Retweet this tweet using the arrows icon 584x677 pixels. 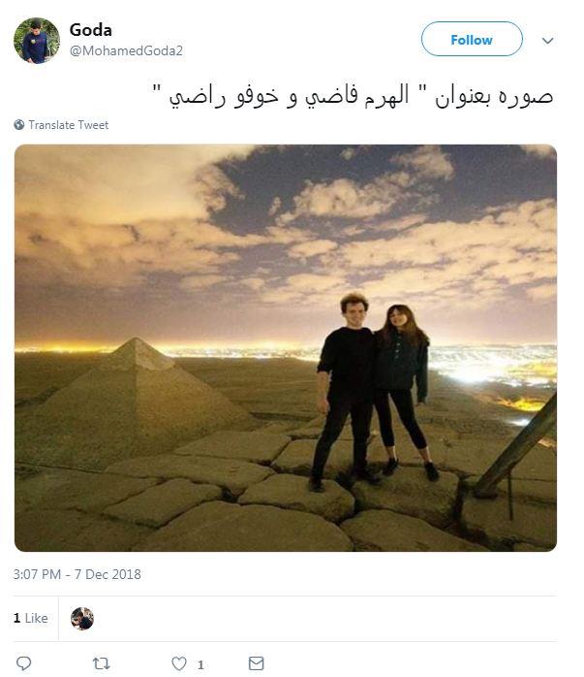coord(101,663)
